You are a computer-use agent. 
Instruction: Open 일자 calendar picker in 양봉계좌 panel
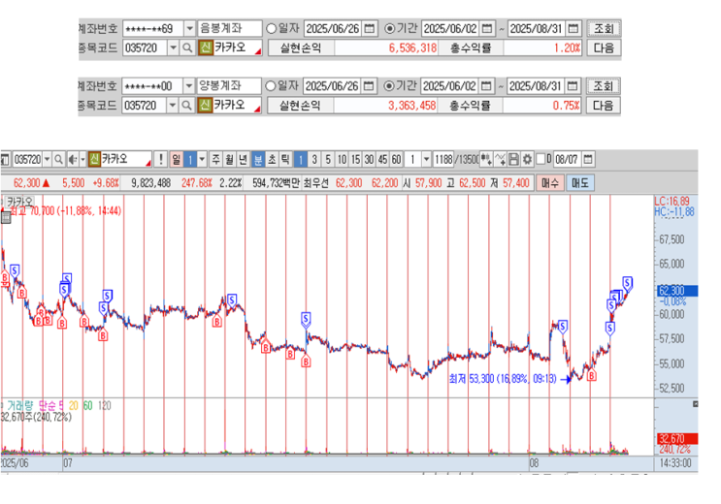click(369, 86)
